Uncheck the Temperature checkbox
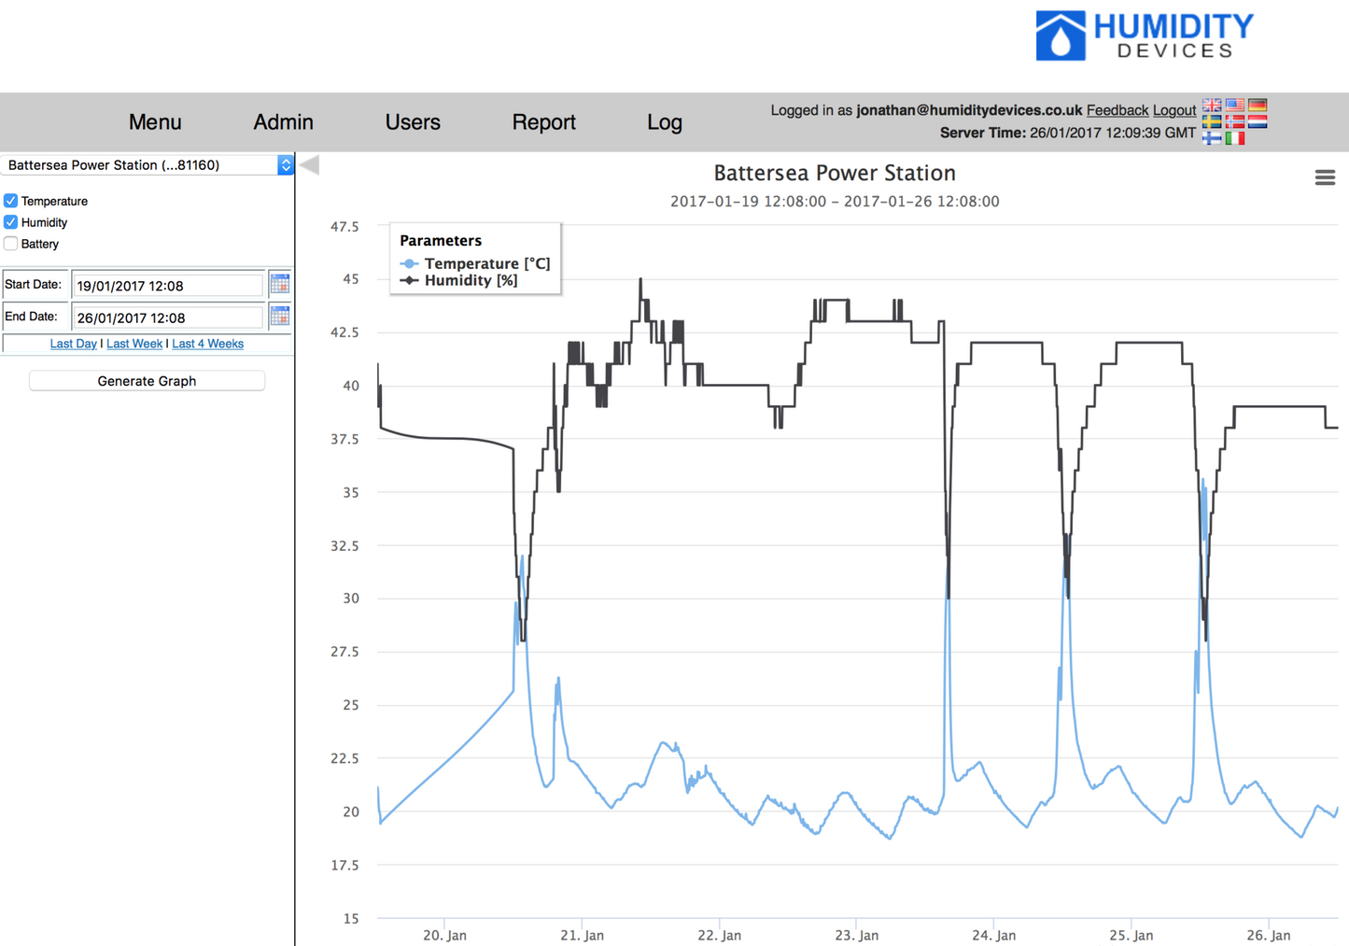1349x946 pixels. pos(11,201)
